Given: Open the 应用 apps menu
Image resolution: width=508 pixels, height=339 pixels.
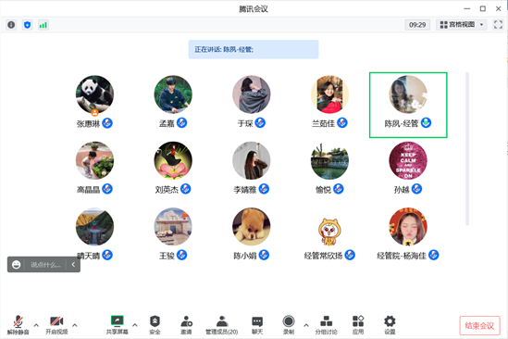Looking at the screenshot, I should (358, 324).
